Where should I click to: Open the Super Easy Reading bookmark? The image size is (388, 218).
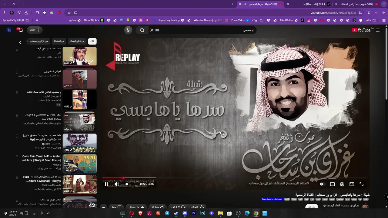point(171,20)
